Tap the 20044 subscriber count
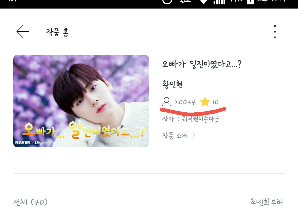Screen dimensions: 298x223 tap(185, 102)
